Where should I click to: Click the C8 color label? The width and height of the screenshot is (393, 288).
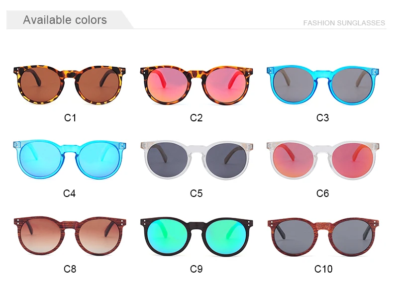[70, 269]
